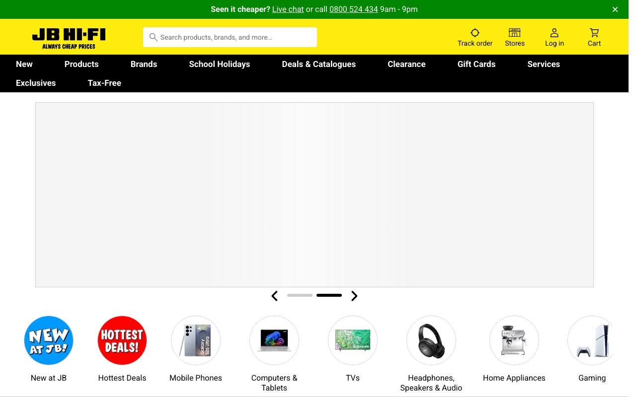Select the second carousel slide indicator

(x=329, y=295)
